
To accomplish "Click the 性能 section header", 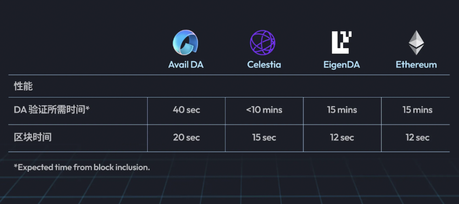I will 23,86.
